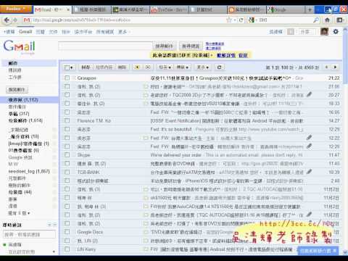
Task: Expand 更多 menu in Google bar
Action: click(124, 32)
